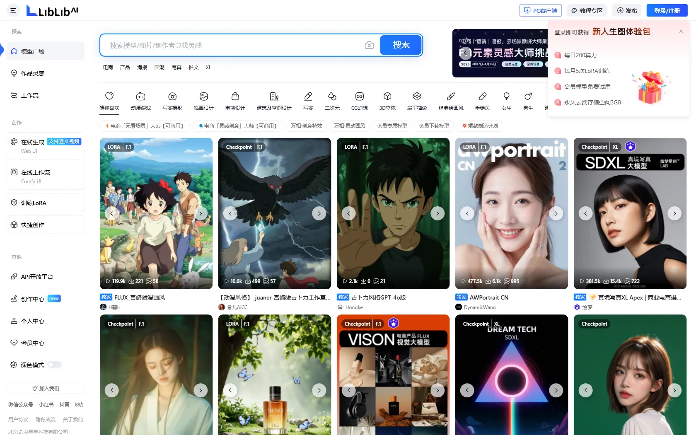Click author DynamicWang
Viewport: 696px width, 435px height.
coord(480,307)
